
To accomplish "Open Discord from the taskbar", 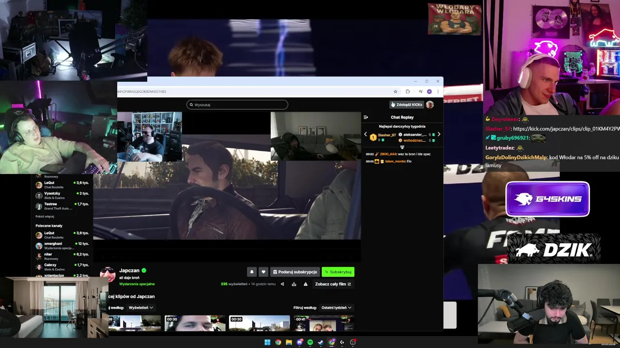I will click(x=299, y=342).
